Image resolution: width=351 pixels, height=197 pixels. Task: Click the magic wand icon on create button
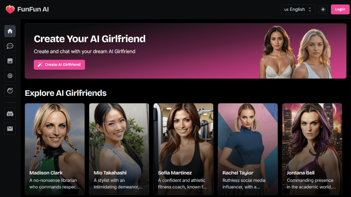40,65
